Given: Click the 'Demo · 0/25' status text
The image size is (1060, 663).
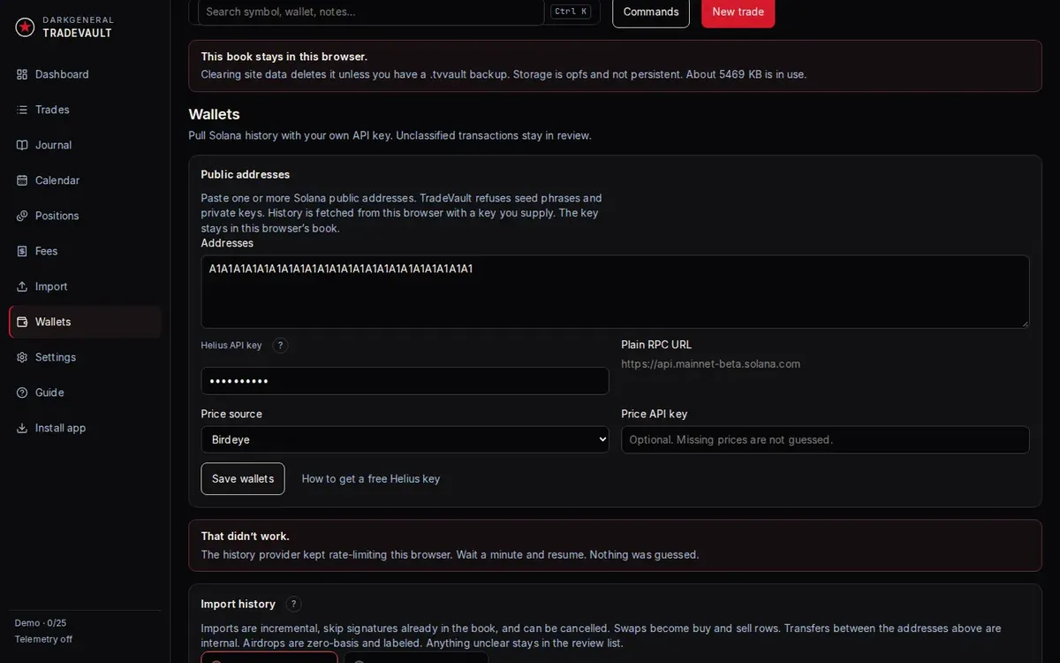Looking at the screenshot, I should click(41, 623).
